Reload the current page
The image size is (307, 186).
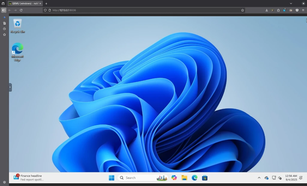(x=21, y=10)
